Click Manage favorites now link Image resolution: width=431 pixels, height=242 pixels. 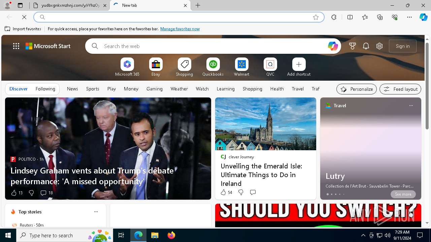(180, 29)
